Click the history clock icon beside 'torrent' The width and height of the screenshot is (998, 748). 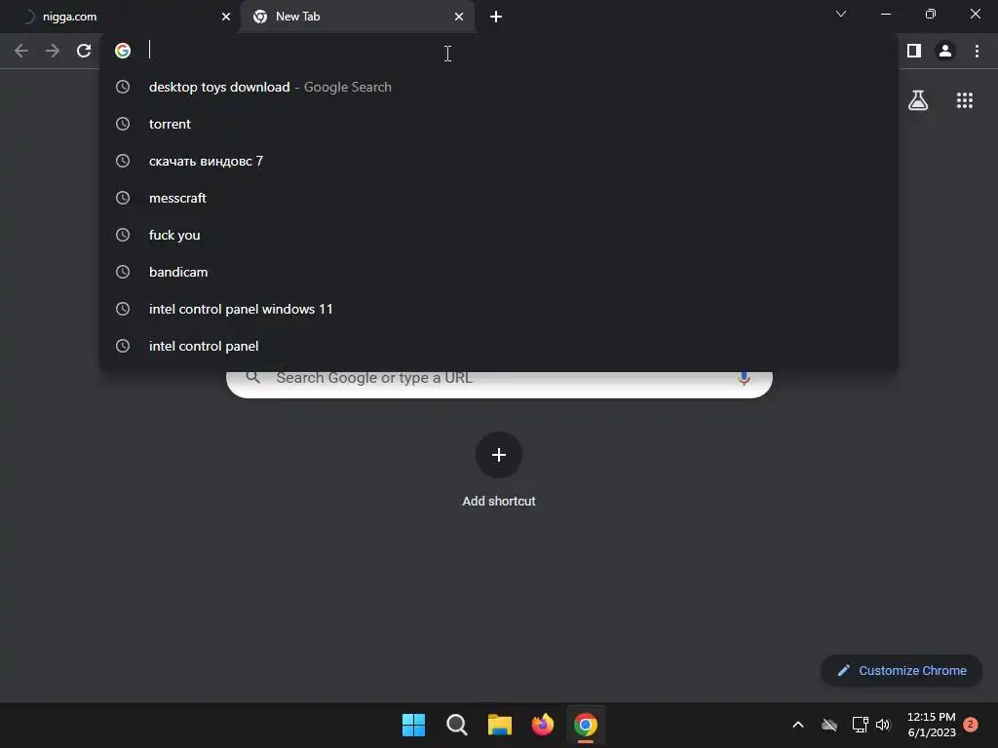123,124
